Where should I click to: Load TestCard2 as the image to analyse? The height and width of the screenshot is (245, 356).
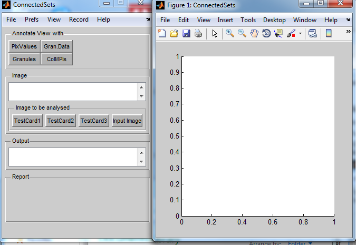(61, 121)
